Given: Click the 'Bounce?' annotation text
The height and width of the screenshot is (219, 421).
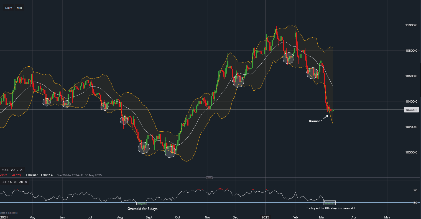Looking at the screenshot, I should pyautogui.click(x=315, y=121).
